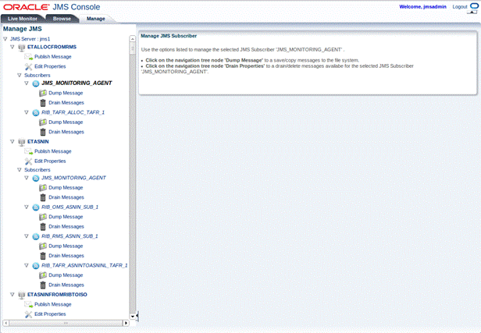Screen dimensions: 481x333
Task: Click Drain Messages trash icon under RIB_RMS_ASNIN_SUB_1
Action: click(43, 256)
